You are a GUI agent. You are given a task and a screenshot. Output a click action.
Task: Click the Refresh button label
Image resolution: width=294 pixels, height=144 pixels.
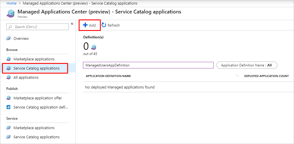(114, 25)
